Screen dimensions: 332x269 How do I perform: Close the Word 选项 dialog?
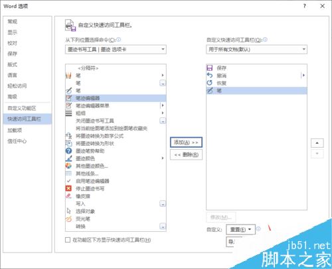click(x=323, y=6)
